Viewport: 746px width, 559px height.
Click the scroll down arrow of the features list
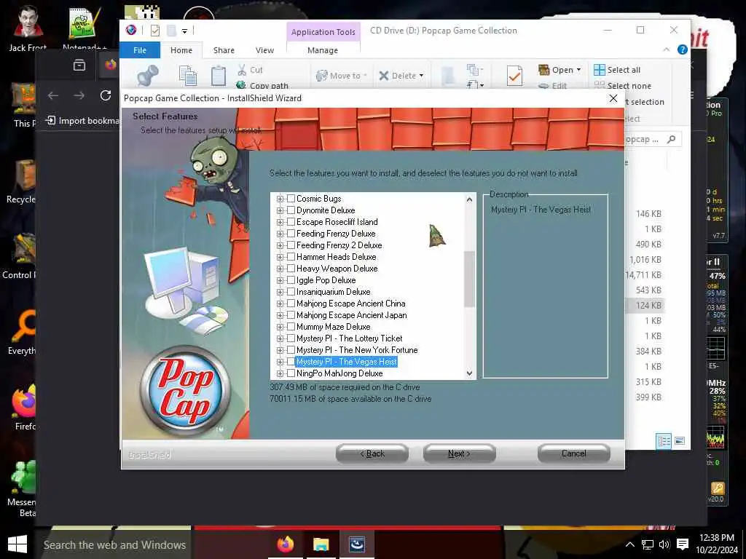[x=470, y=373]
